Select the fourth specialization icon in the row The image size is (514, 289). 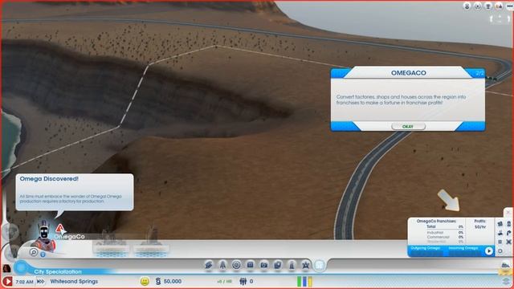250,265
